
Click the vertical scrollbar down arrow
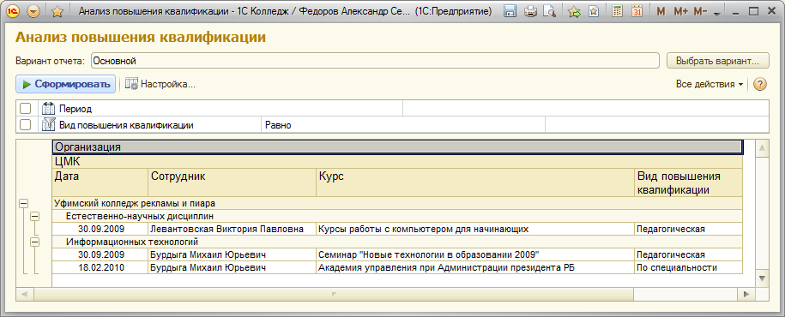pos(762,278)
